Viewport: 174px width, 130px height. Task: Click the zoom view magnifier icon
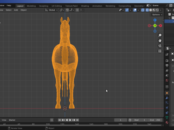160,35
